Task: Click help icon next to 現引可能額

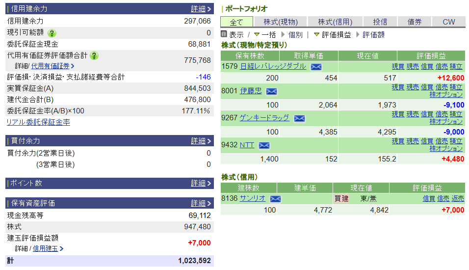Action: (x=52, y=33)
